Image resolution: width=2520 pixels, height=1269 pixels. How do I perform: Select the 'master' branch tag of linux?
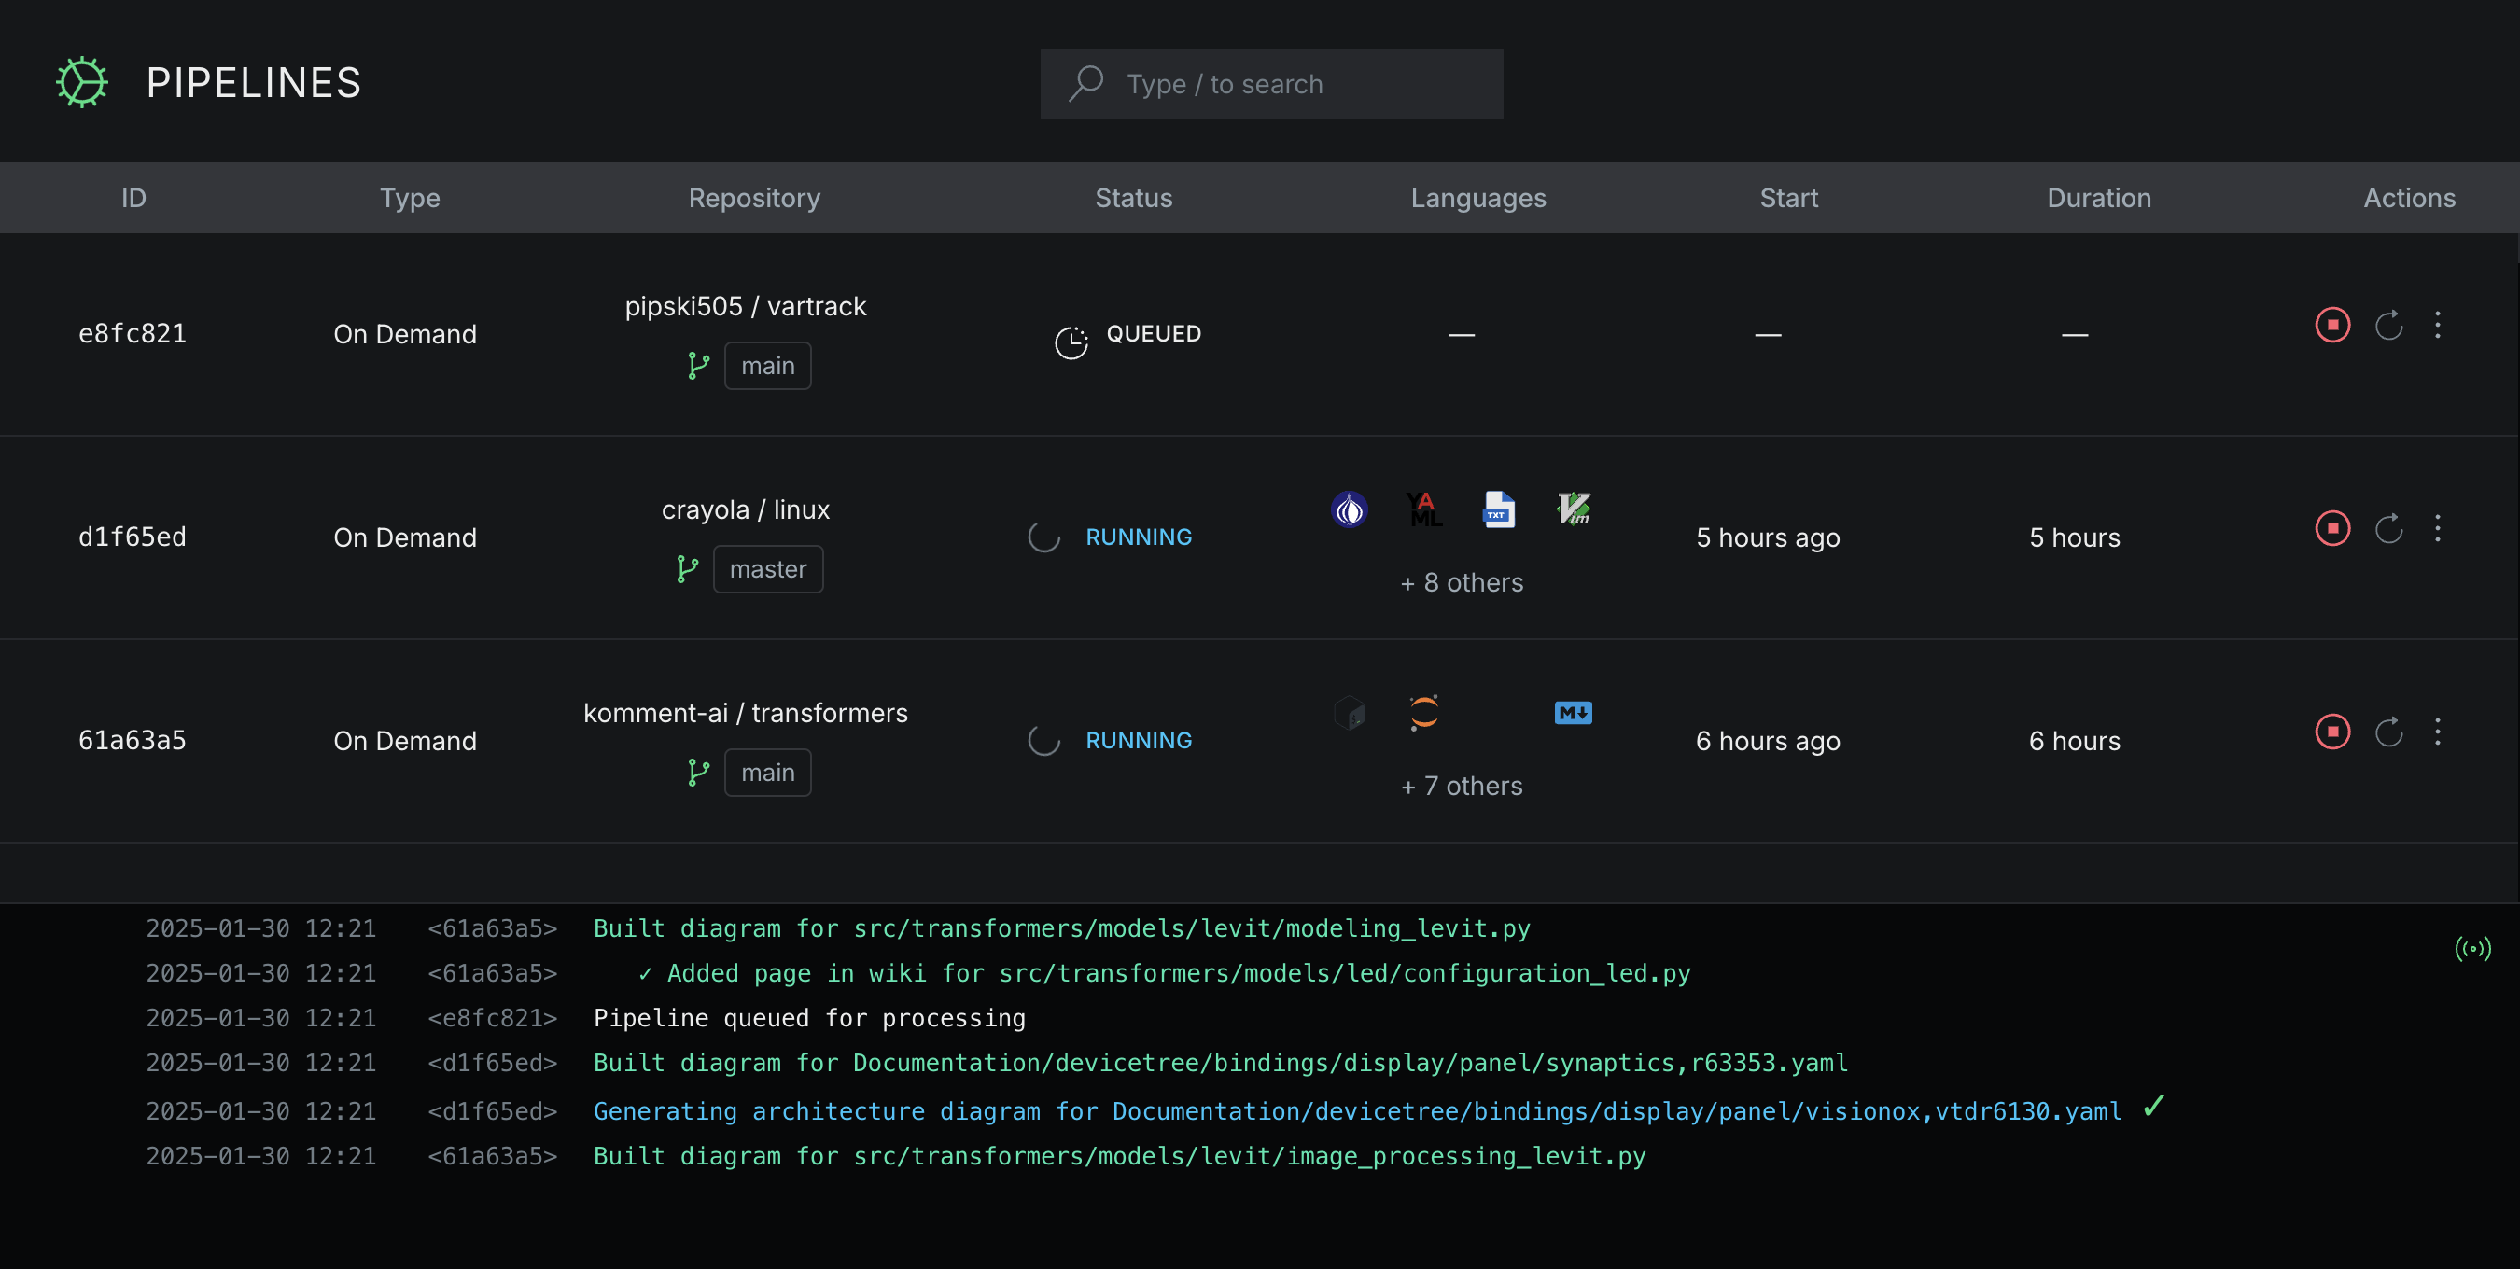pos(768,569)
